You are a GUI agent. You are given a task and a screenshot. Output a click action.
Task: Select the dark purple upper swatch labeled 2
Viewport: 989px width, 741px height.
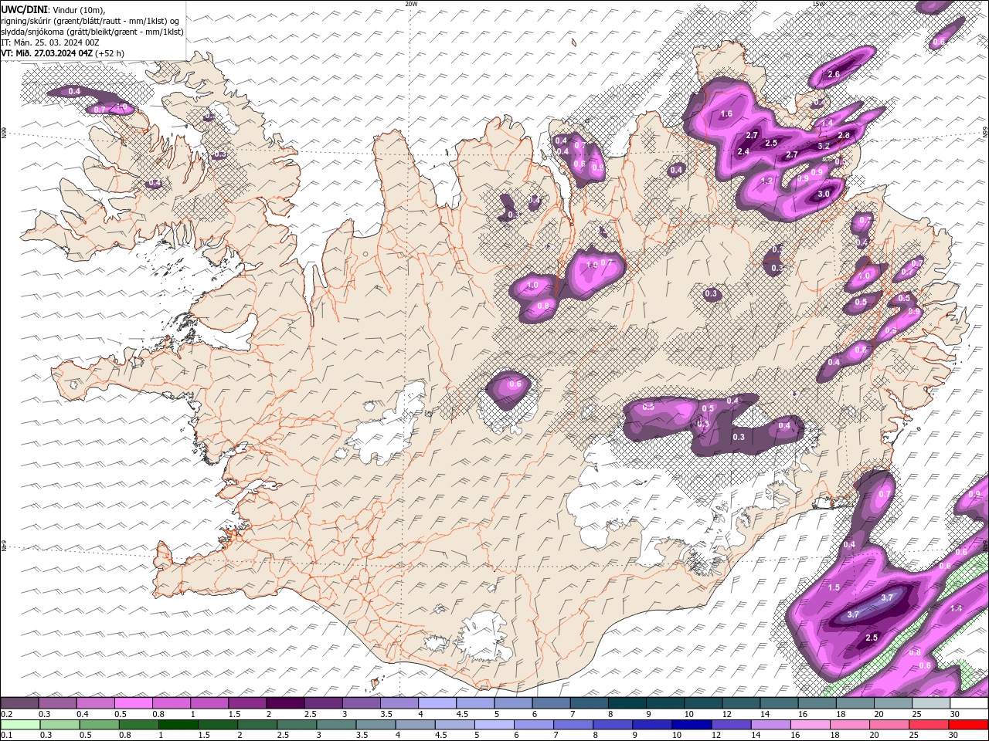[284, 703]
